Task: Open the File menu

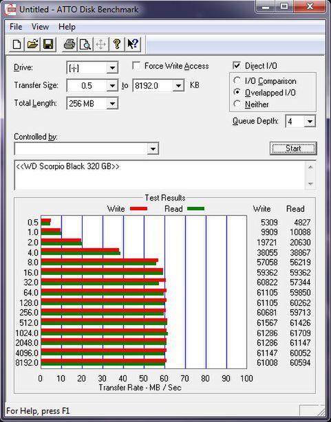Action: (16, 27)
